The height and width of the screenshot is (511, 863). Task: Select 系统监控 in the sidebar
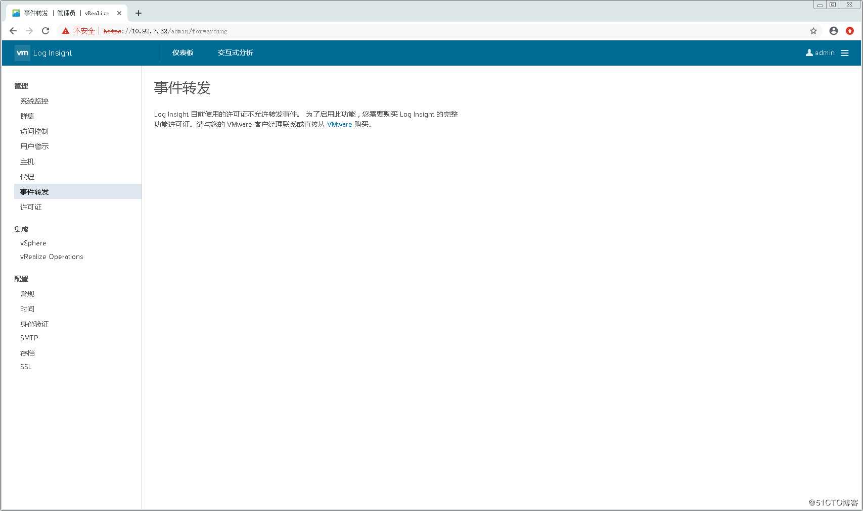coord(34,101)
